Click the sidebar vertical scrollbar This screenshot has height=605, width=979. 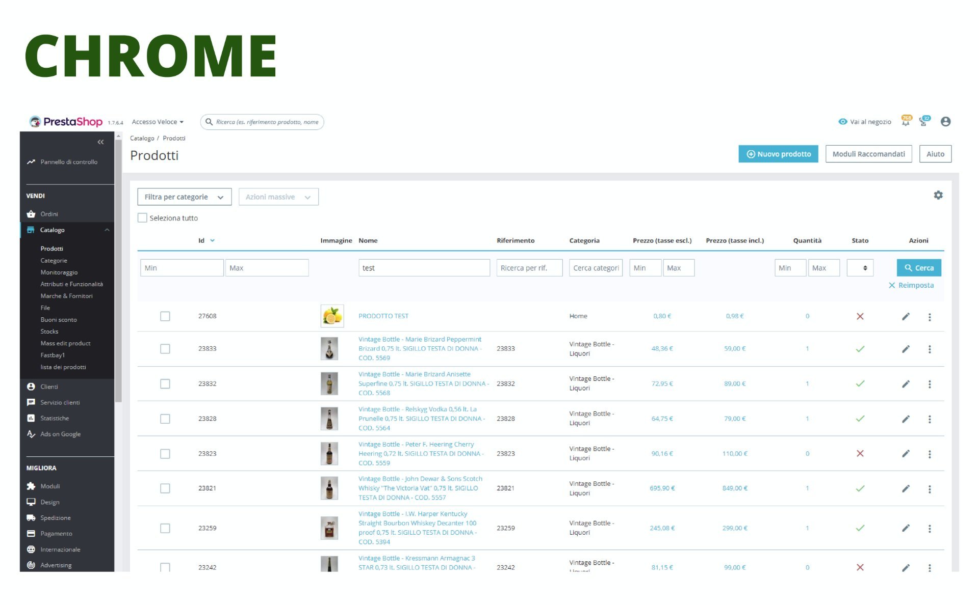point(118,270)
